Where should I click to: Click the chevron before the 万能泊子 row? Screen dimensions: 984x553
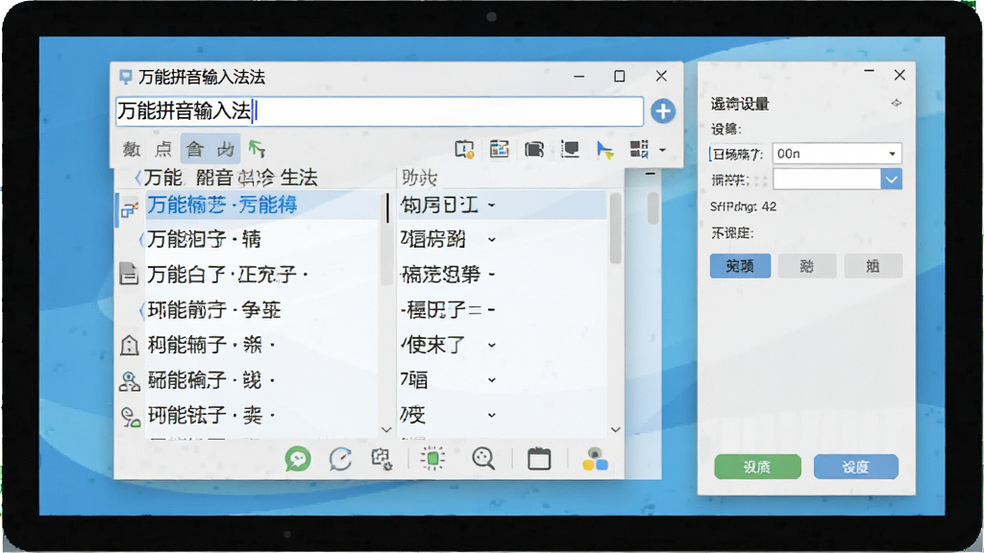point(140,239)
